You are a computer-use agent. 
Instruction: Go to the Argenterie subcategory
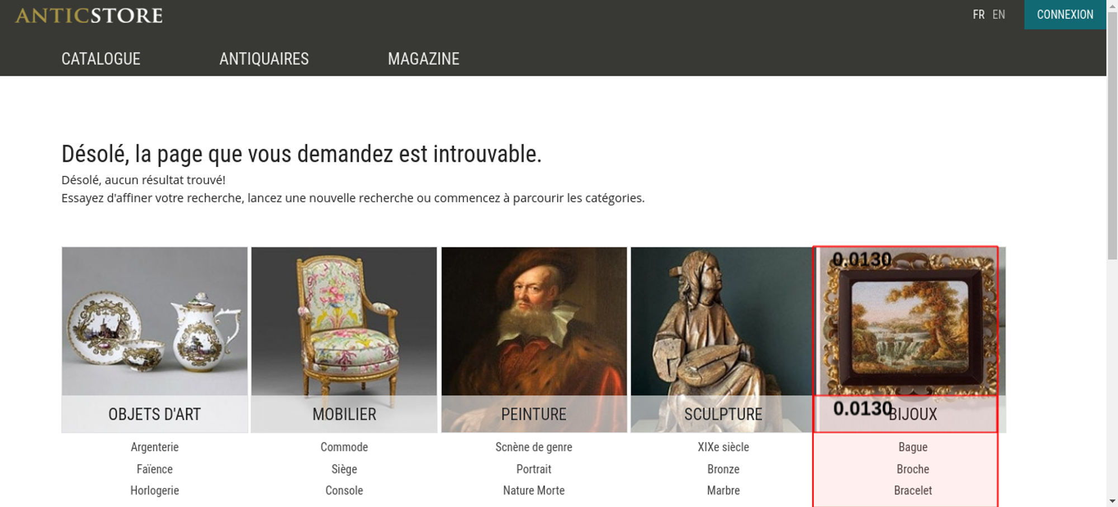pos(155,447)
